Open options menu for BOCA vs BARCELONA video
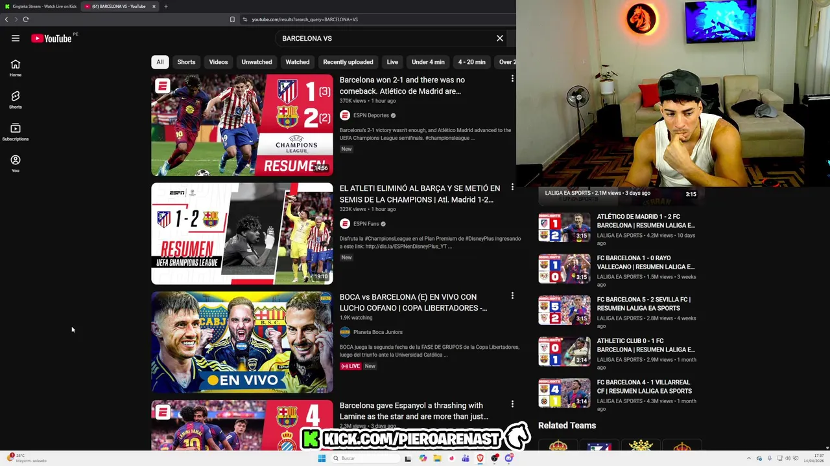830x466 pixels. [x=512, y=296]
